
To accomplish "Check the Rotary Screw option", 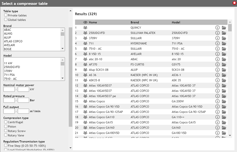I will 6,131.
